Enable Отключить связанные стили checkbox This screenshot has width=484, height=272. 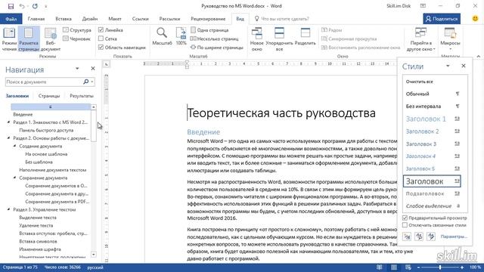point(405,225)
